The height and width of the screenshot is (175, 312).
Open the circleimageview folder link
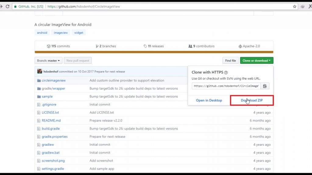point(54,81)
